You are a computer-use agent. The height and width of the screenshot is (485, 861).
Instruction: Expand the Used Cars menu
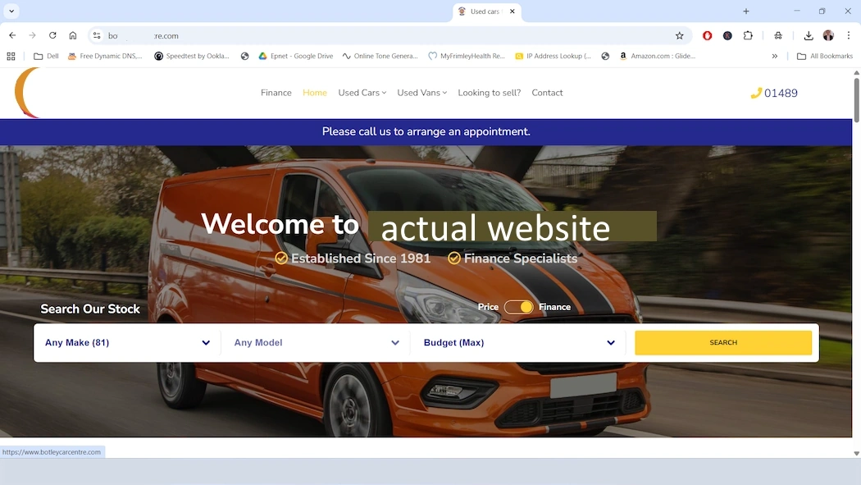(x=362, y=93)
